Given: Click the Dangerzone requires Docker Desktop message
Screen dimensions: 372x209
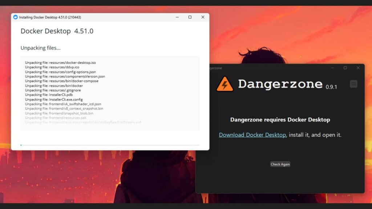Looking at the screenshot, I should (x=280, y=119).
